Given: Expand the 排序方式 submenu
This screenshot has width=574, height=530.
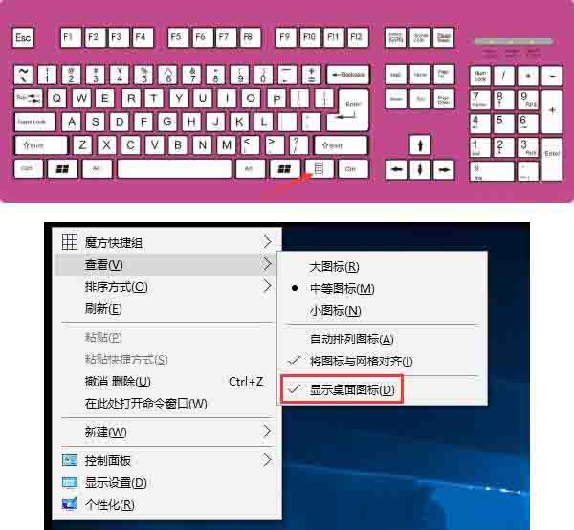Looking at the screenshot, I should [117, 286].
